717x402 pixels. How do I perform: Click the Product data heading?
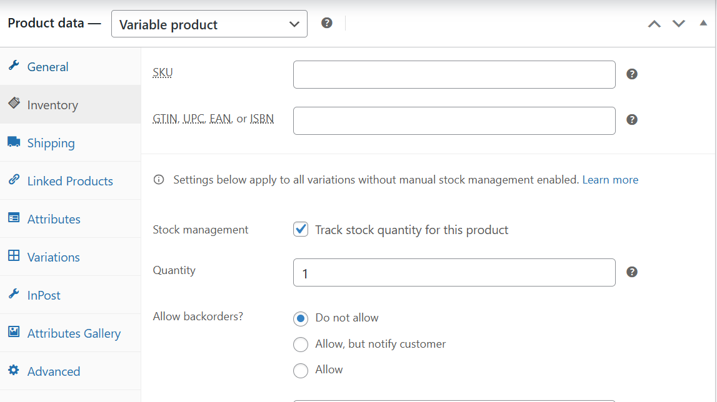pos(54,23)
